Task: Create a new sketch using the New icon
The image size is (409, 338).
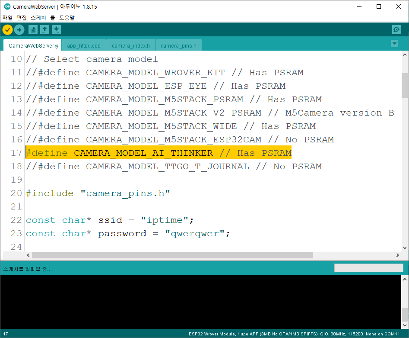Action: point(33,29)
